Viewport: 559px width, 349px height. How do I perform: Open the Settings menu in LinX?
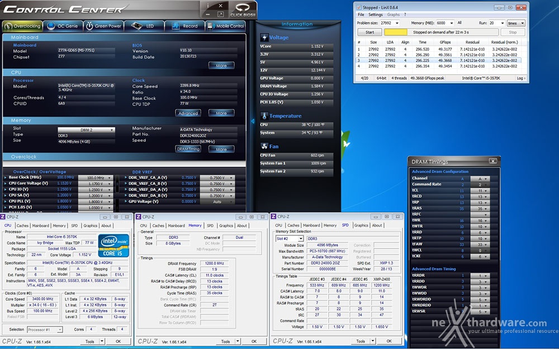click(376, 15)
